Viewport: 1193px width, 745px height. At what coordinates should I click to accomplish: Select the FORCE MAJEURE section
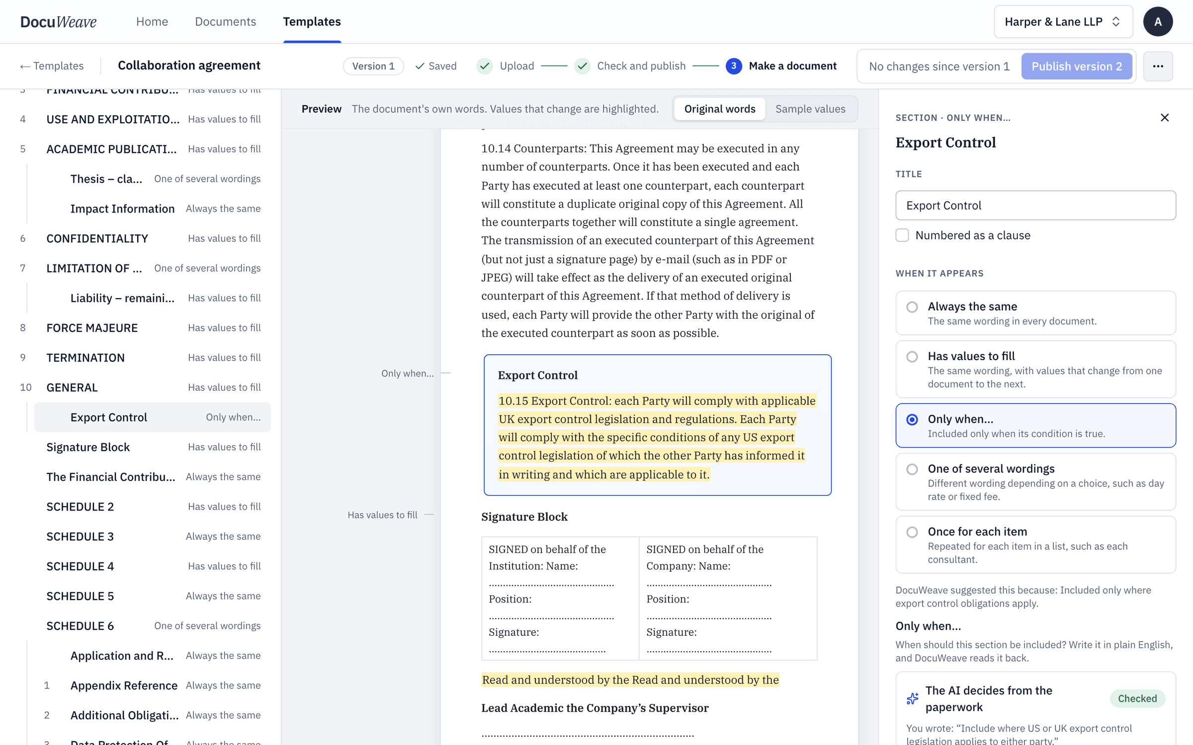141,328
